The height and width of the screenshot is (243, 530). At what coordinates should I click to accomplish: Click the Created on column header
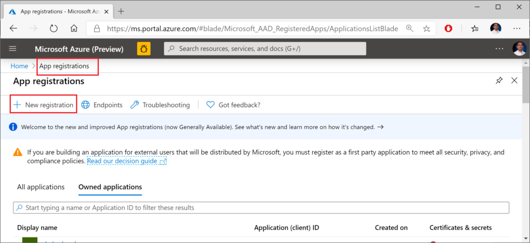pos(391,228)
